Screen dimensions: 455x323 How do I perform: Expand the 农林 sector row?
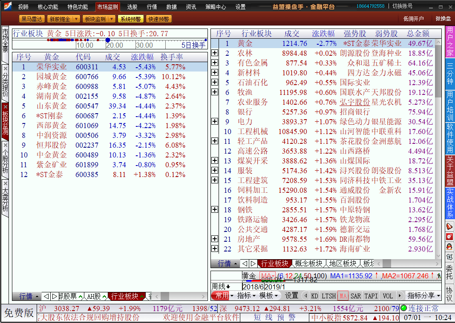click(215, 53)
